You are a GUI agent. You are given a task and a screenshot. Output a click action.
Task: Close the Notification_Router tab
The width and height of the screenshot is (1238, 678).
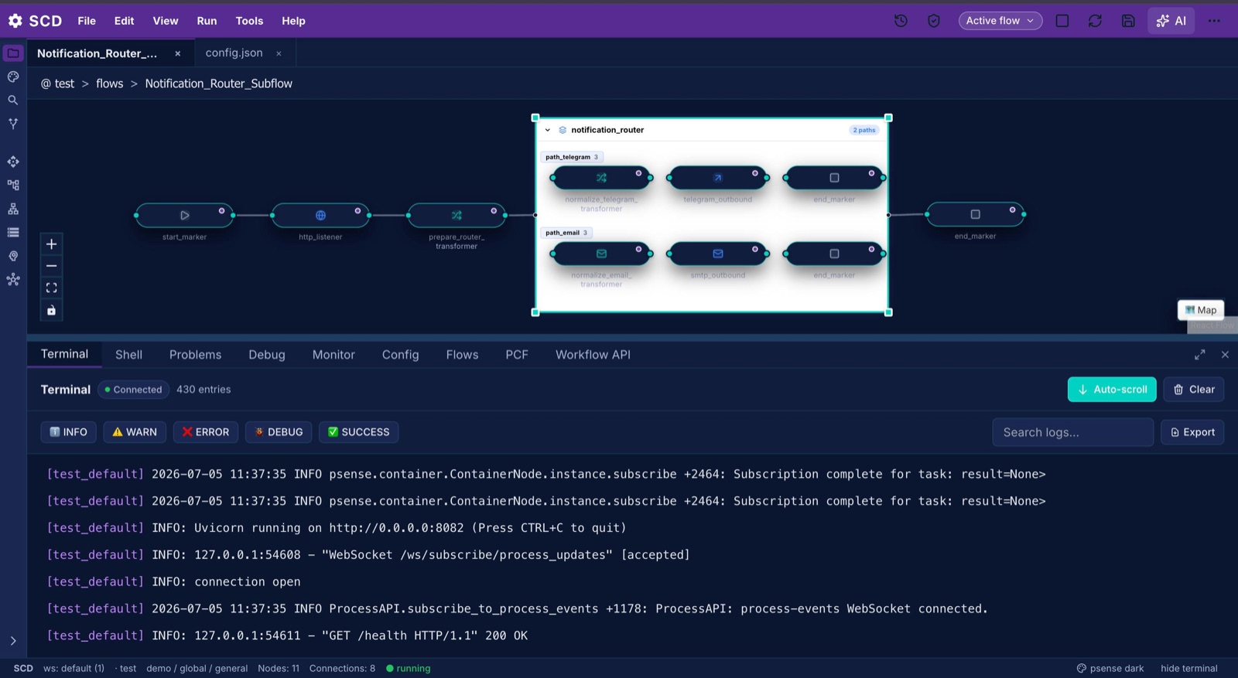pyautogui.click(x=178, y=53)
